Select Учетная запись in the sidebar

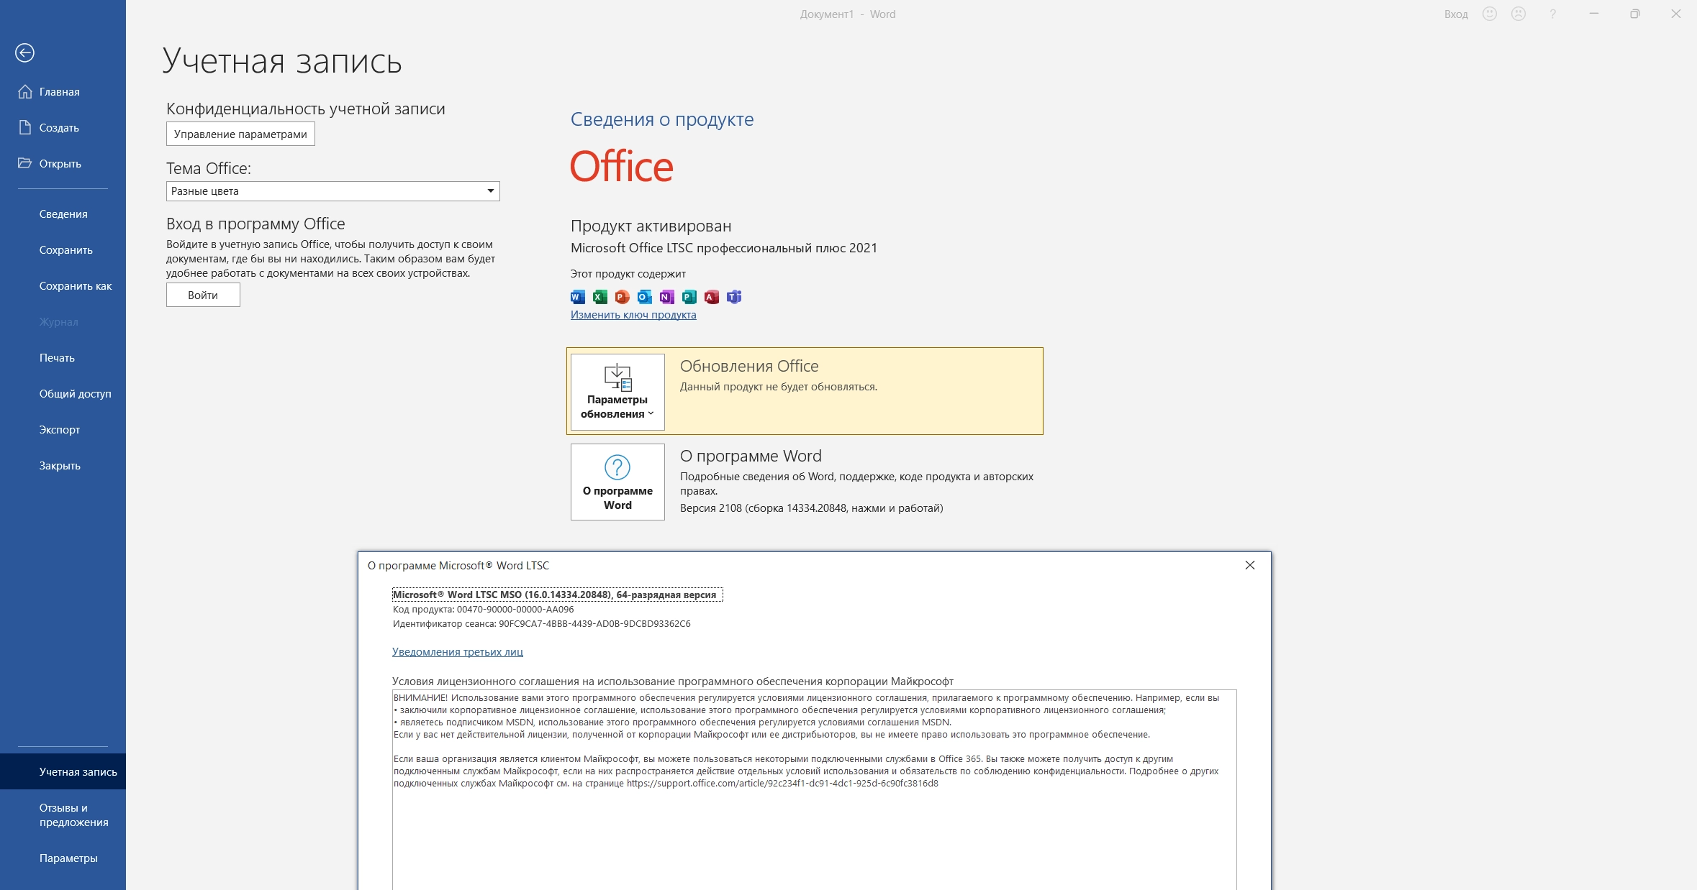click(63, 771)
